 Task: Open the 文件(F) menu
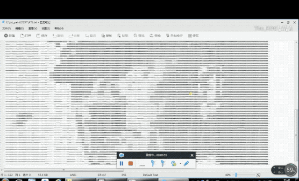point(7,28)
